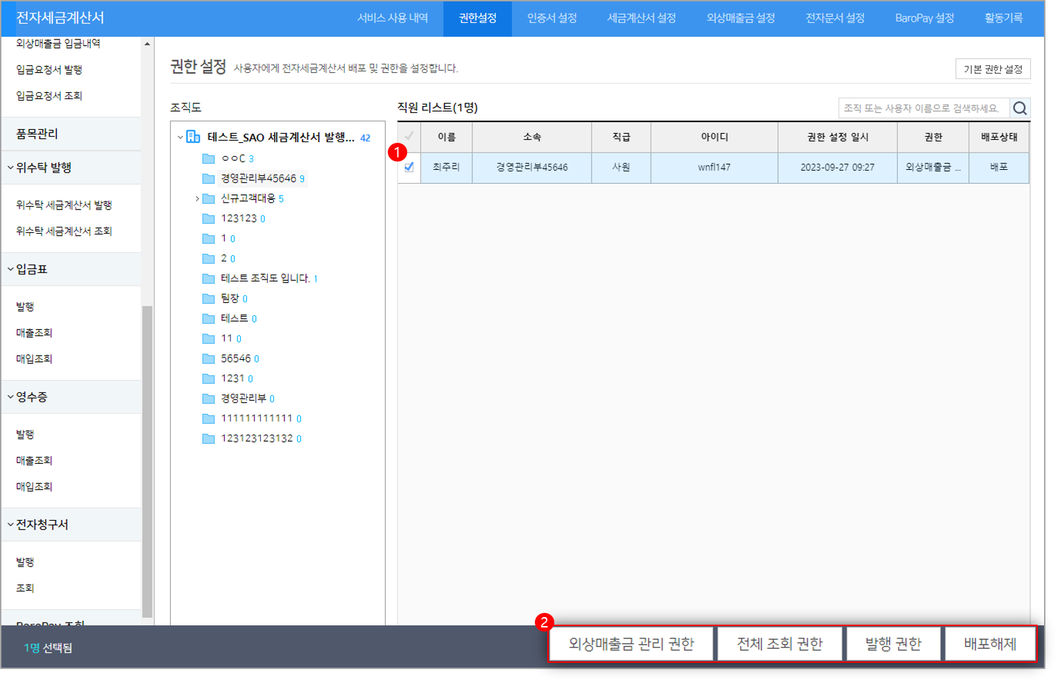Select the 권한설정 tab
The height and width of the screenshot is (685, 1060).
tap(478, 18)
